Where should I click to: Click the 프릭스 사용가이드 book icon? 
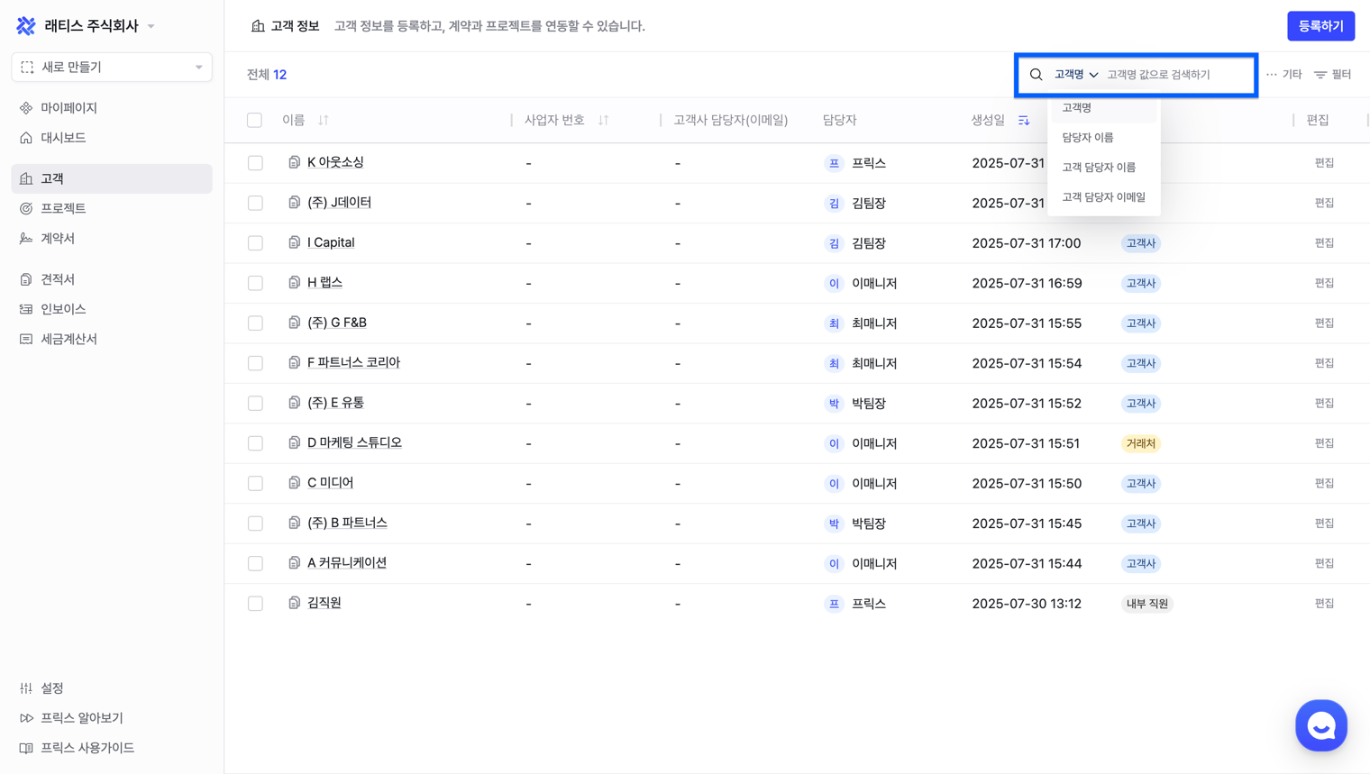(x=26, y=748)
